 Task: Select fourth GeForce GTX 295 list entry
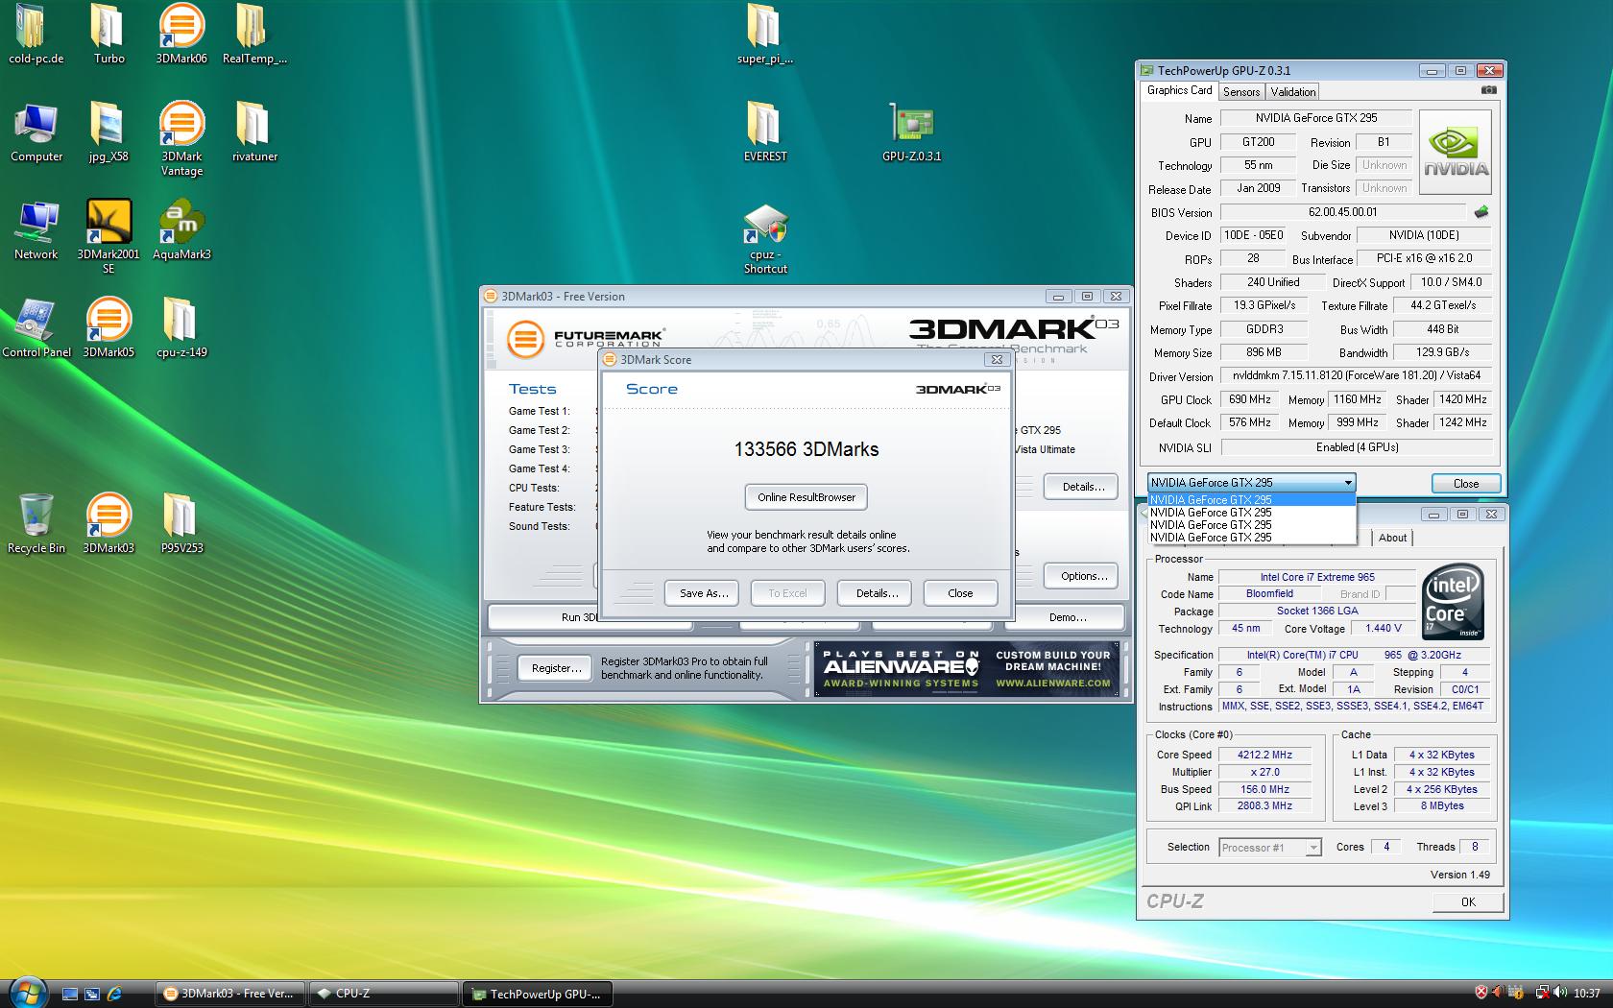click(x=1251, y=538)
